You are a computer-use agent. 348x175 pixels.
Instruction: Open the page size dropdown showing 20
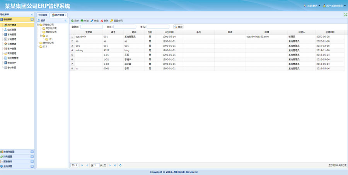(x=74, y=165)
